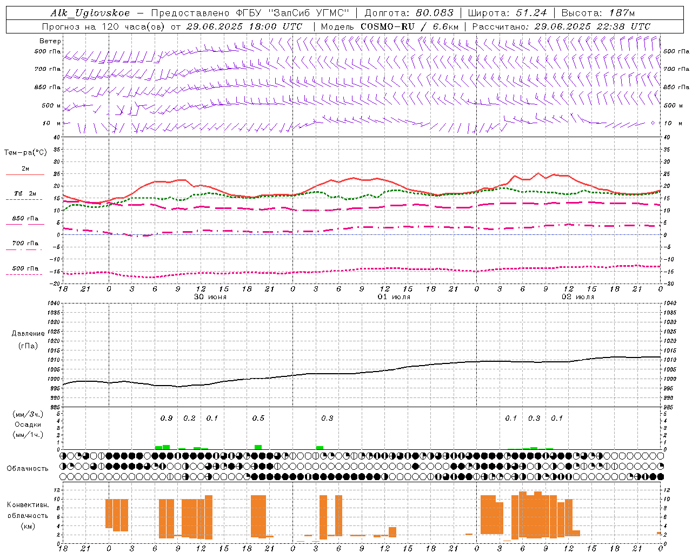Click the Td 2м dew point legend entry
The image size is (692, 553).
pos(25,193)
